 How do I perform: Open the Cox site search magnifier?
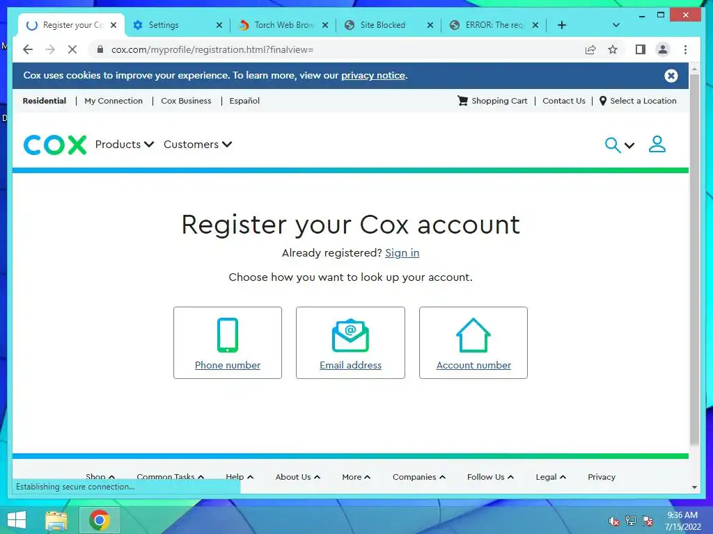tap(613, 145)
